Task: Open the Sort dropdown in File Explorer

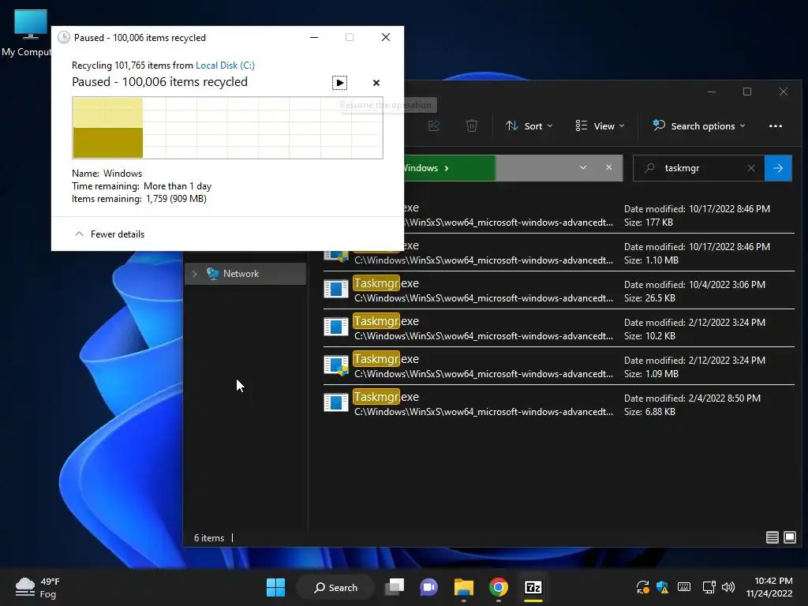Action: 529,126
